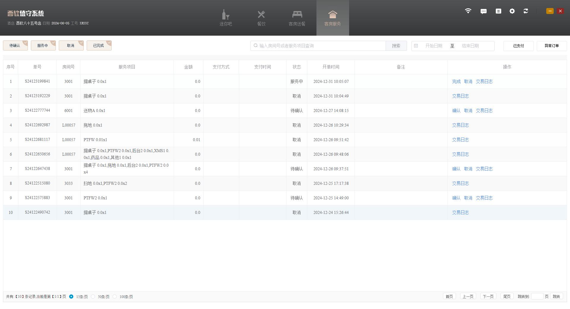Open the start date (开始日期) picker
This screenshot has width=570, height=309.
coord(434,46)
